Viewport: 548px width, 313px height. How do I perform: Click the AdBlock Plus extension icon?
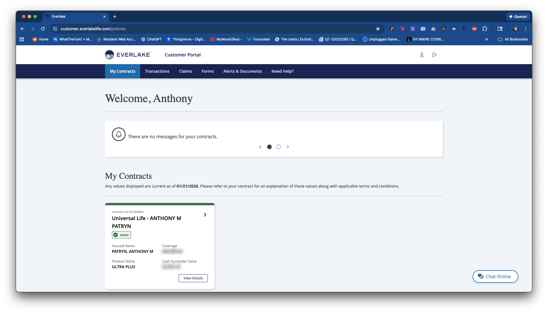(474, 29)
